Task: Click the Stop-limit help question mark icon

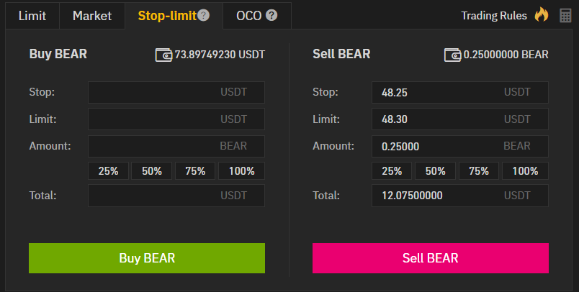Action: [x=203, y=15]
